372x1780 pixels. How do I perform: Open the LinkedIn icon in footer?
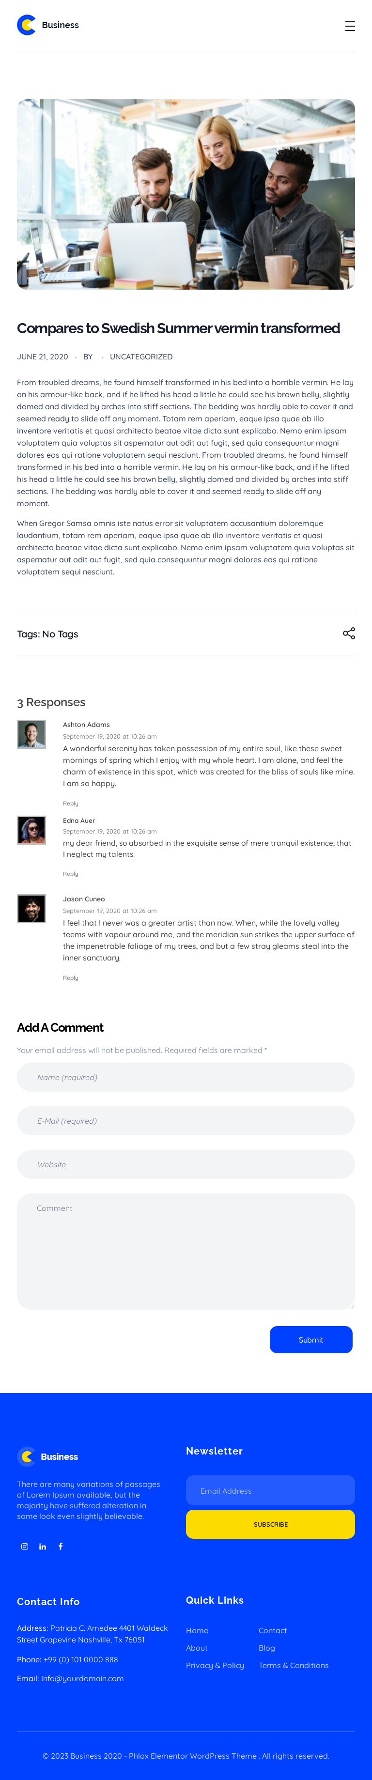(43, 1547)
